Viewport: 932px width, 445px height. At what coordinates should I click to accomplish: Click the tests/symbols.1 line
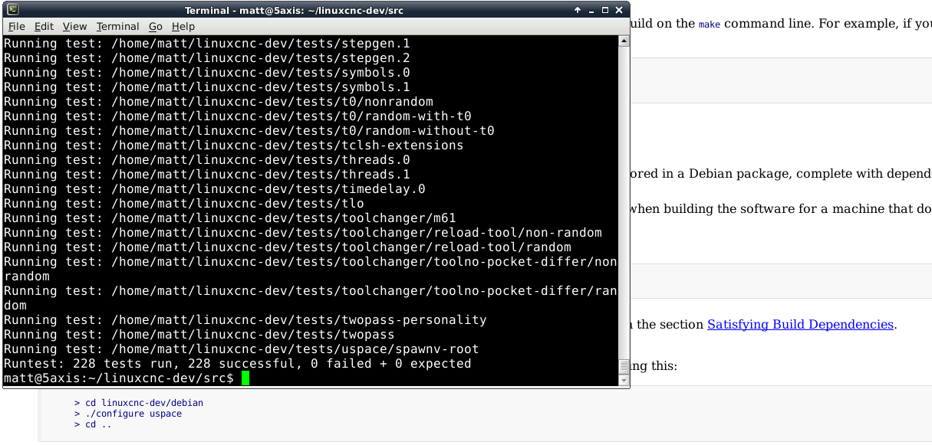[207, 87]
